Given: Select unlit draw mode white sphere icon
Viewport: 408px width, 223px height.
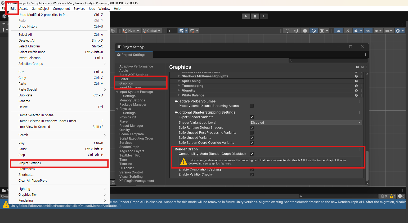Looking at the screenshot, I should [305, 31].
